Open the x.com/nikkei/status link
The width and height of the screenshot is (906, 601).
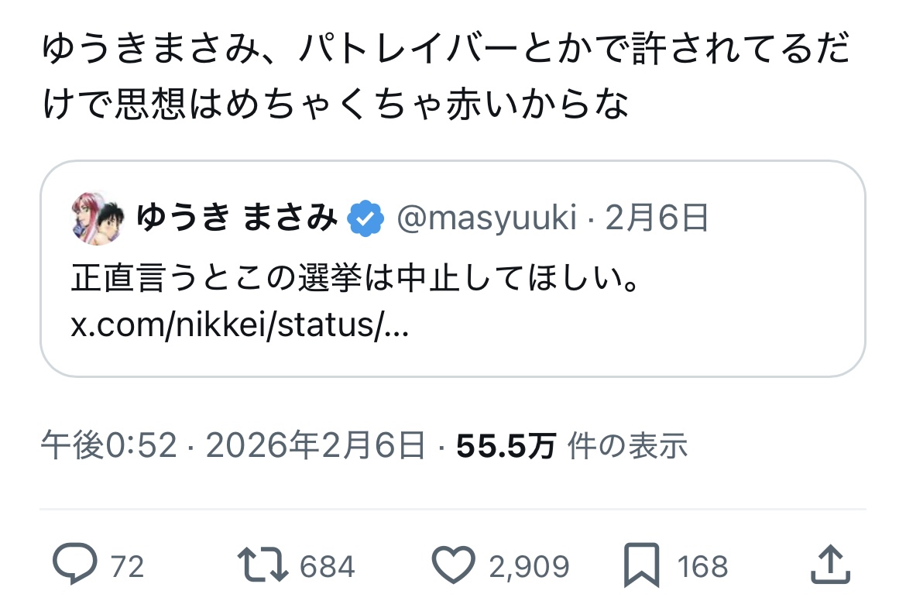[240, 325]
